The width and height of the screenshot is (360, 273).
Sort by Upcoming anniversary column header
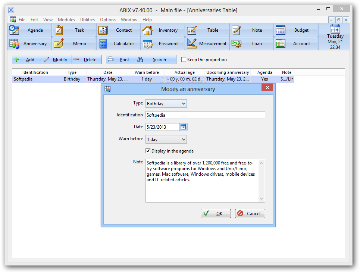point(228,72)
